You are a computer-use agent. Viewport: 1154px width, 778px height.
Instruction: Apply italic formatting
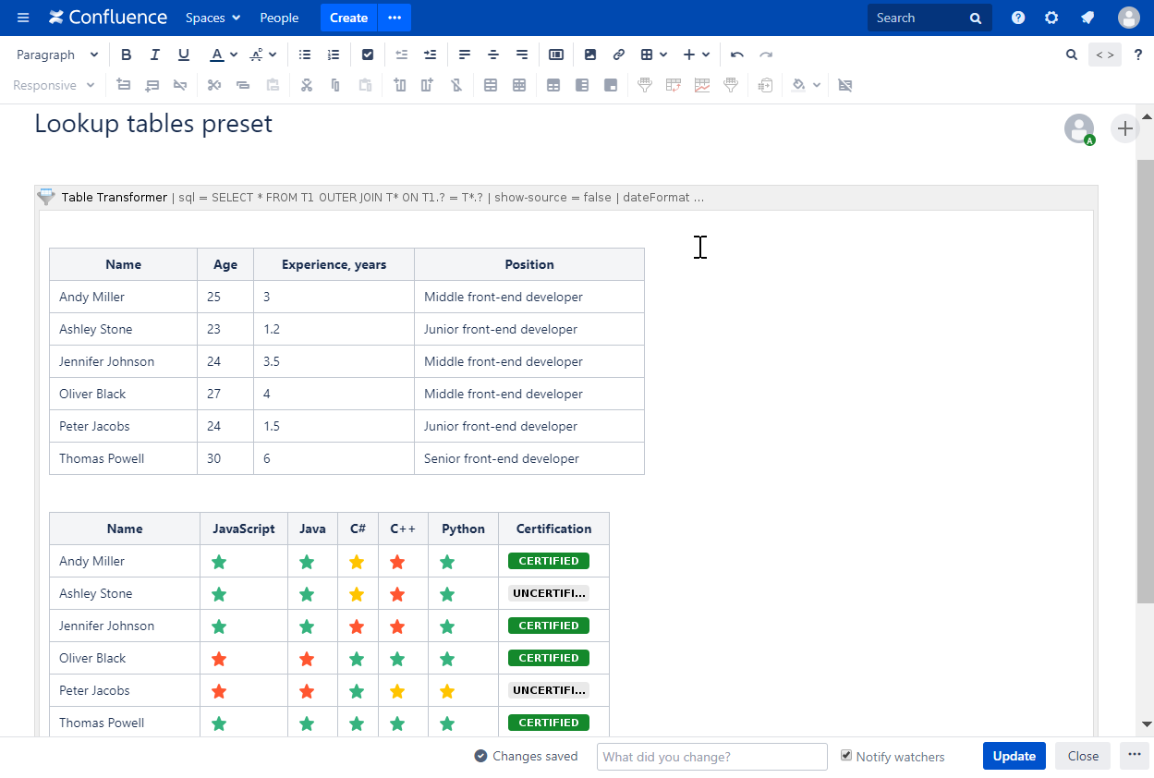click(x=155, y=55)
